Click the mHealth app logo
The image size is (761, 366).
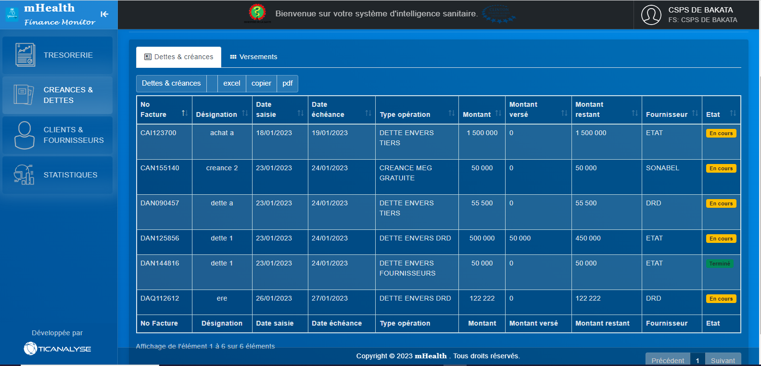[x=12, y=14]
